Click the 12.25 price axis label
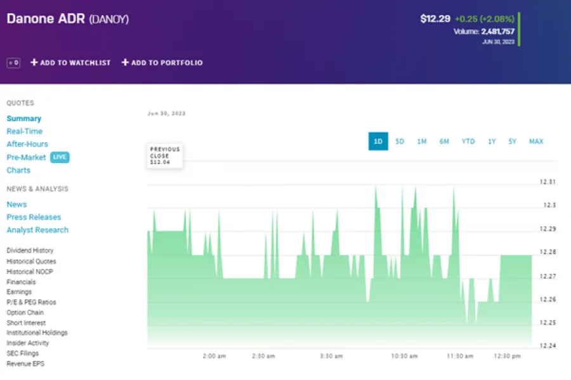The width and height of the screenshot is (571, 380). click(548, 322)
